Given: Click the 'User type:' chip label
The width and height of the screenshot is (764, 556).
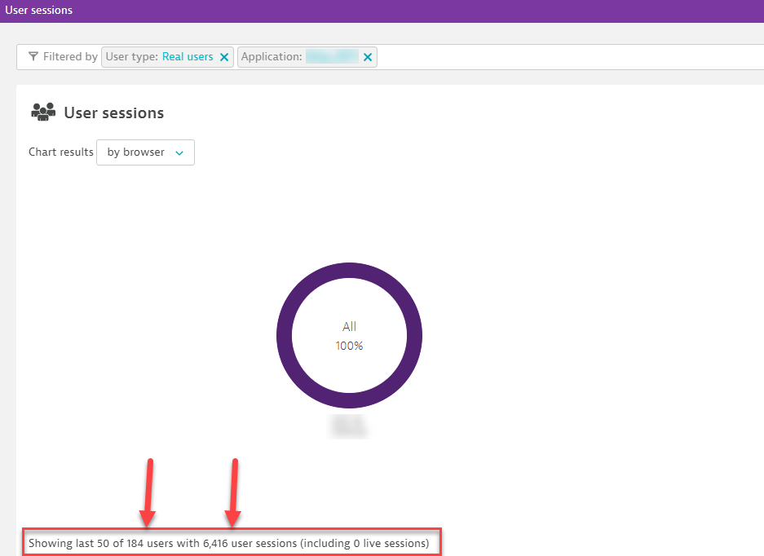Looking at the screenshot, I should coord(131,57).
